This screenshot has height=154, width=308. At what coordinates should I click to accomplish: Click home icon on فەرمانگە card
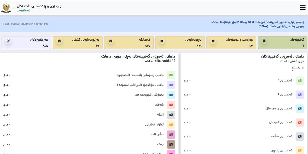[111, 41]
